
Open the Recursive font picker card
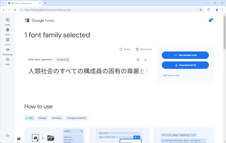coord(119,135)
